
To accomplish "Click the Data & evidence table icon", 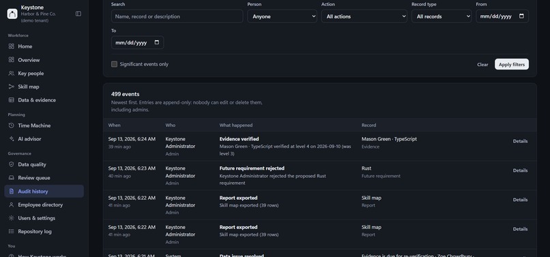I will point(11,100).
